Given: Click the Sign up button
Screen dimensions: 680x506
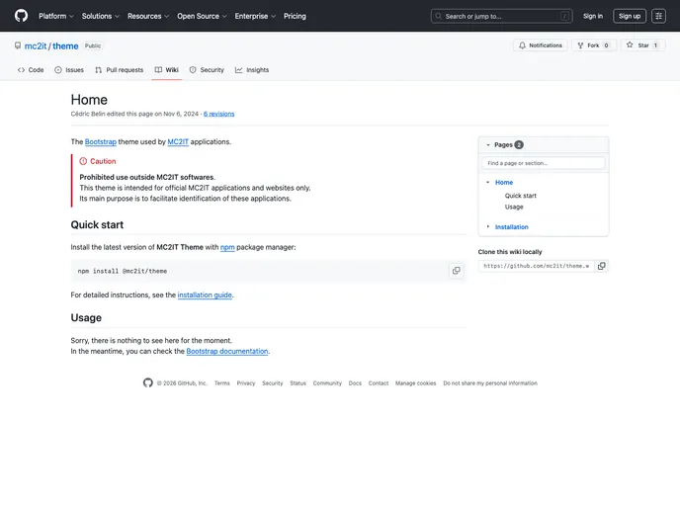Looking at the screenshot, I should point(630,16).
